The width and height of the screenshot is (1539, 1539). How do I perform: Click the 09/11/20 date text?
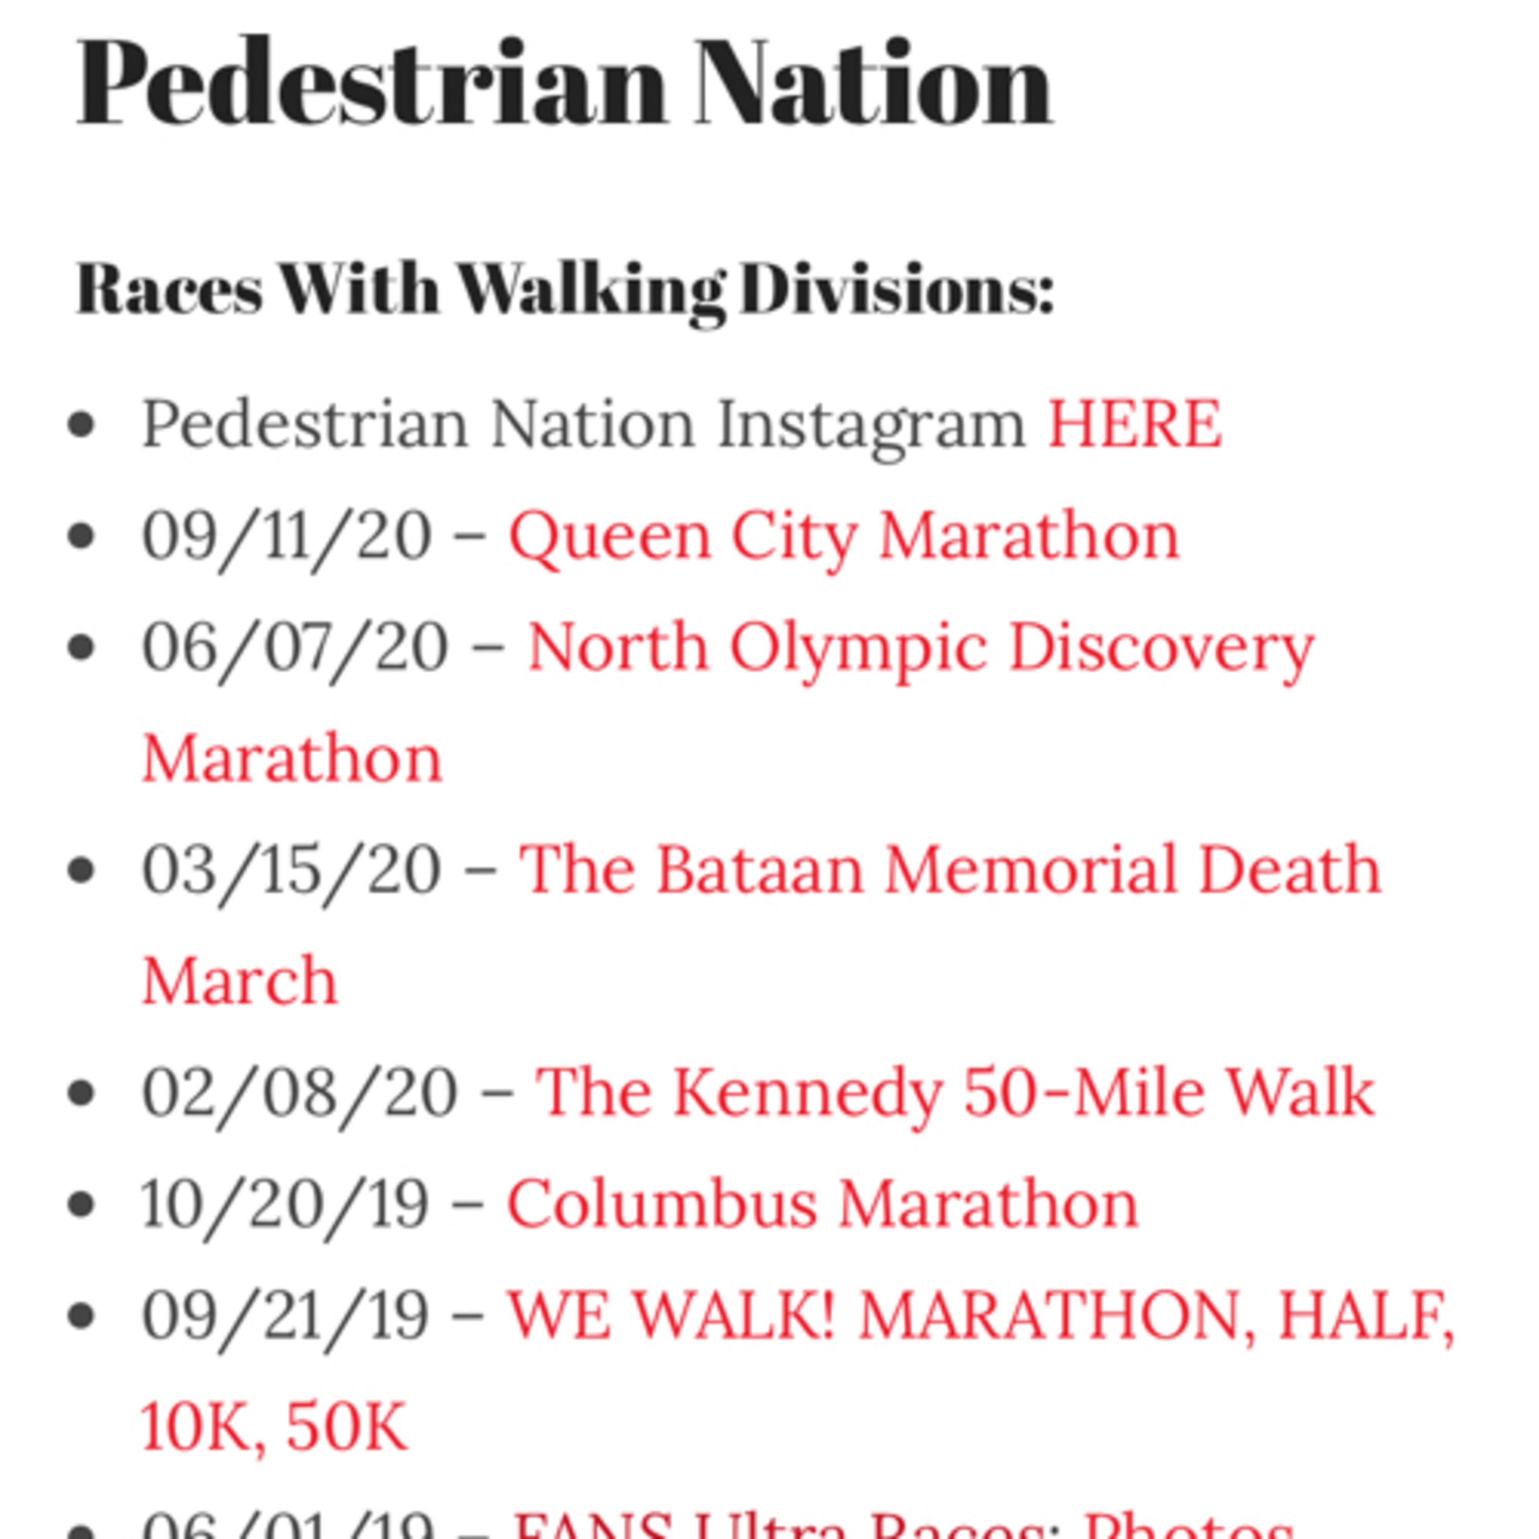click(x=286, y=536)
